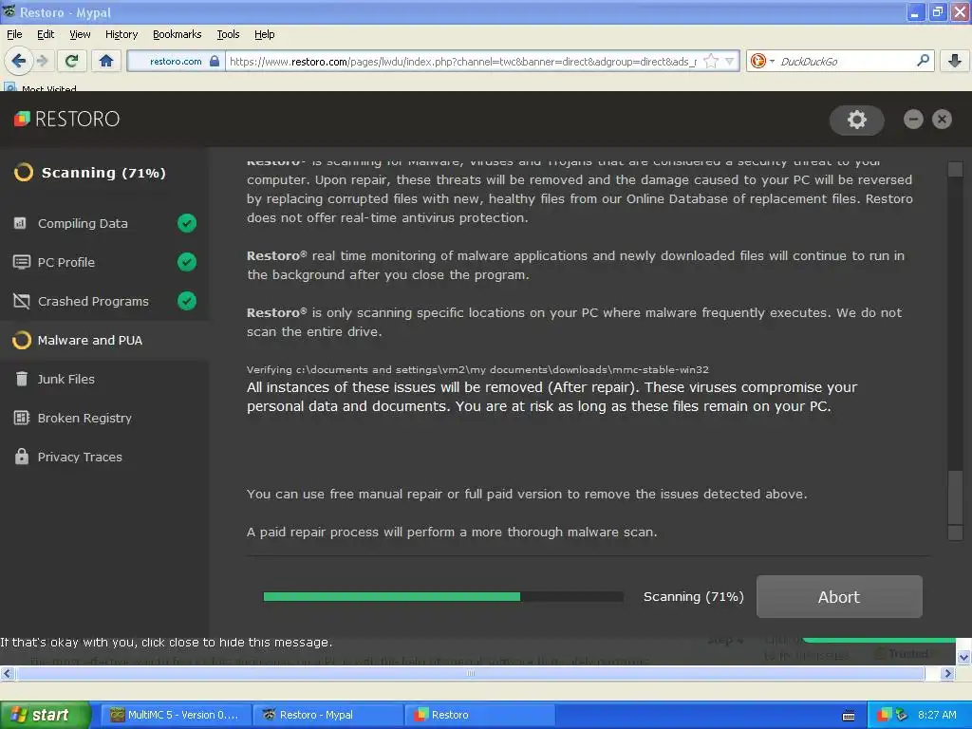
Task: Select the Junk Files trash icon
Action: pos(22,379)
